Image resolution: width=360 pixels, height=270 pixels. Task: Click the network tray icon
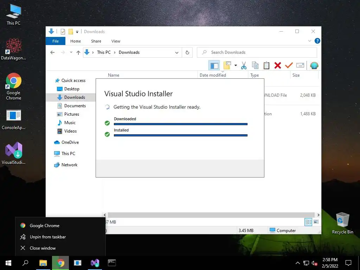coord(306,263)
